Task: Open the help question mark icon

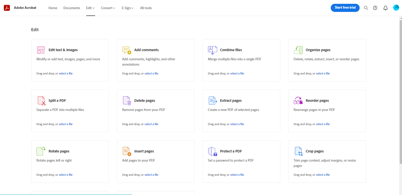Action: 375,8
